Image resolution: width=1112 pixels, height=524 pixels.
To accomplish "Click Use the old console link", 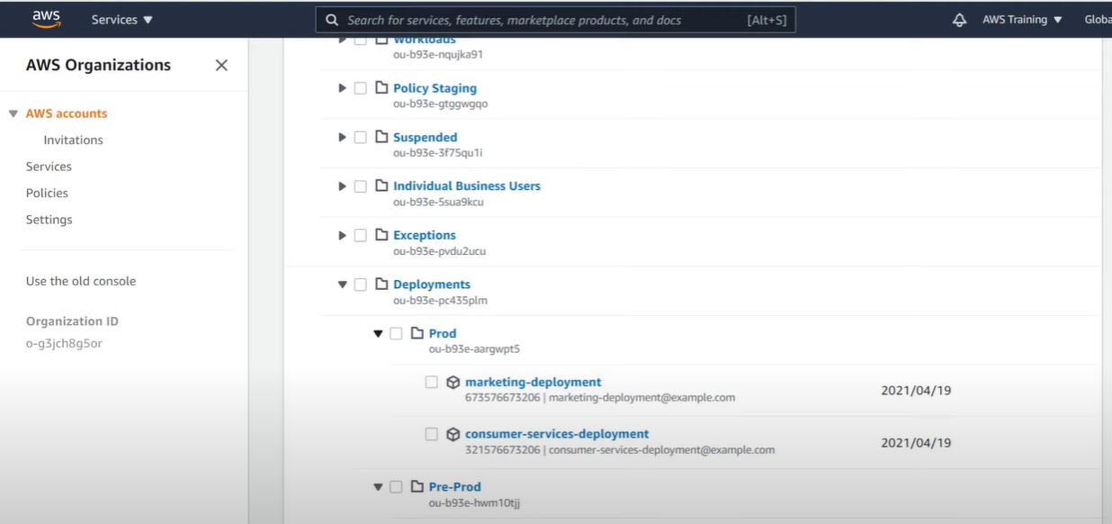I will tap(81, 281).
